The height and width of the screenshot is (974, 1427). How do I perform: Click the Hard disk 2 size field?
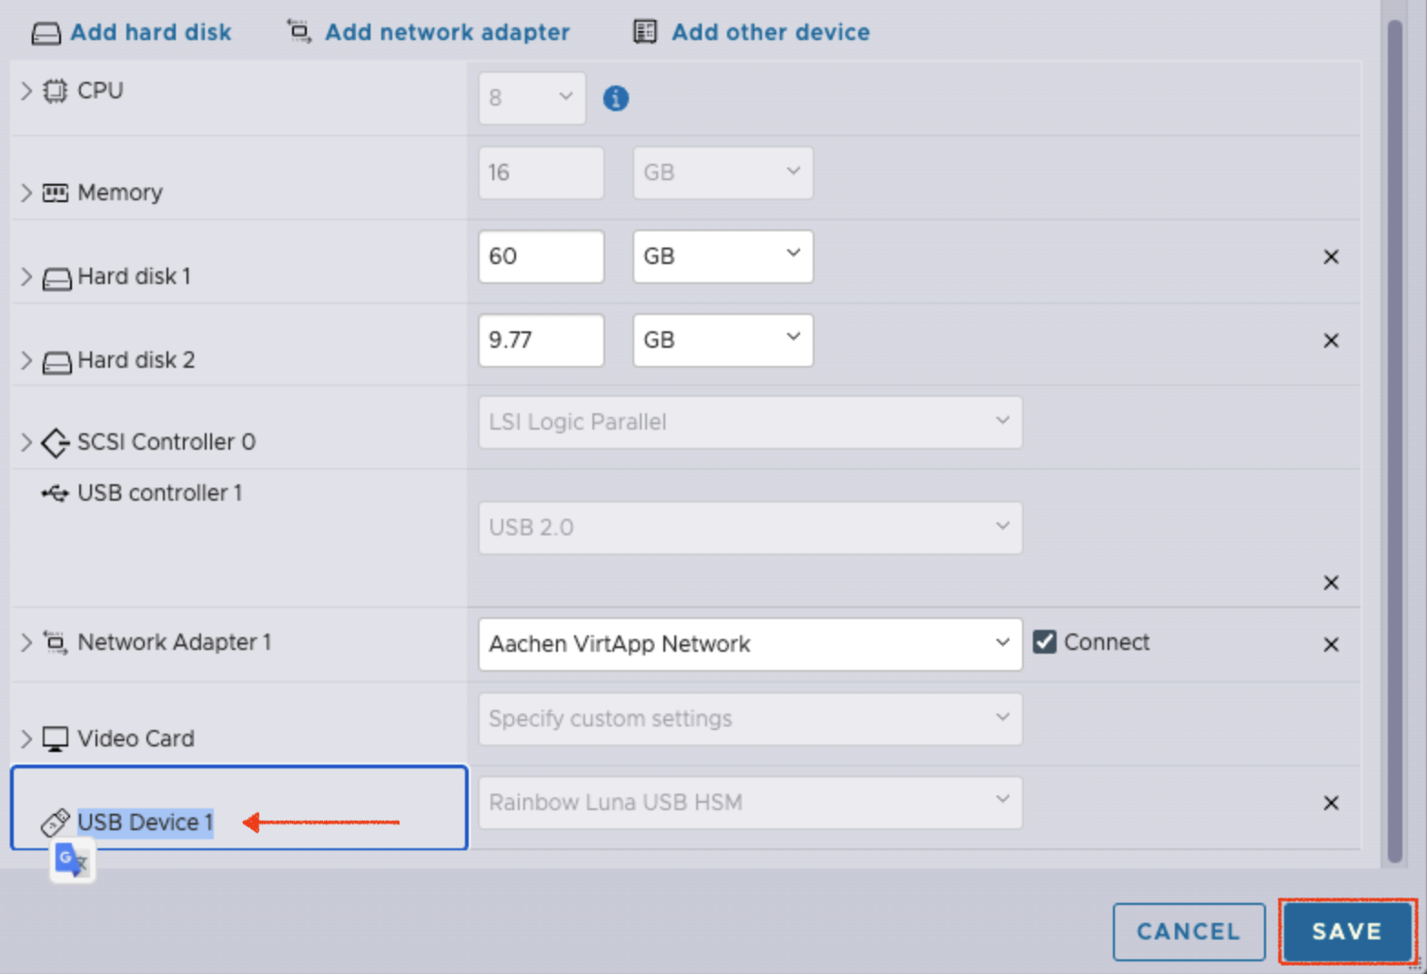click(541, 340)
